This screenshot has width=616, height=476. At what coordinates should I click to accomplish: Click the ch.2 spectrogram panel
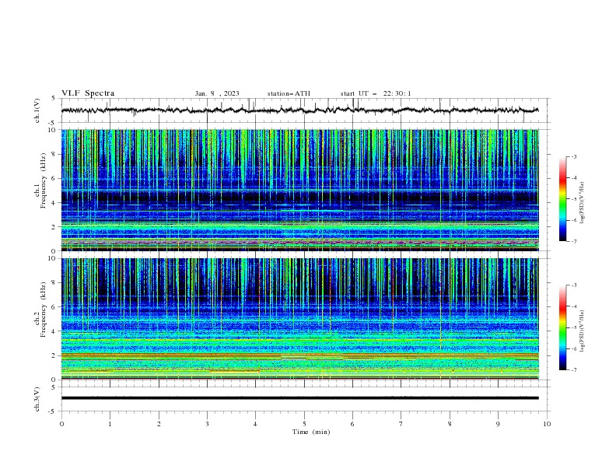click(x=299, y=319)
